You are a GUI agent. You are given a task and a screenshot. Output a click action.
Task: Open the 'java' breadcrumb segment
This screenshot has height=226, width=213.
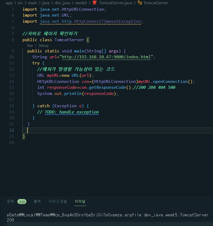(46, 3)
